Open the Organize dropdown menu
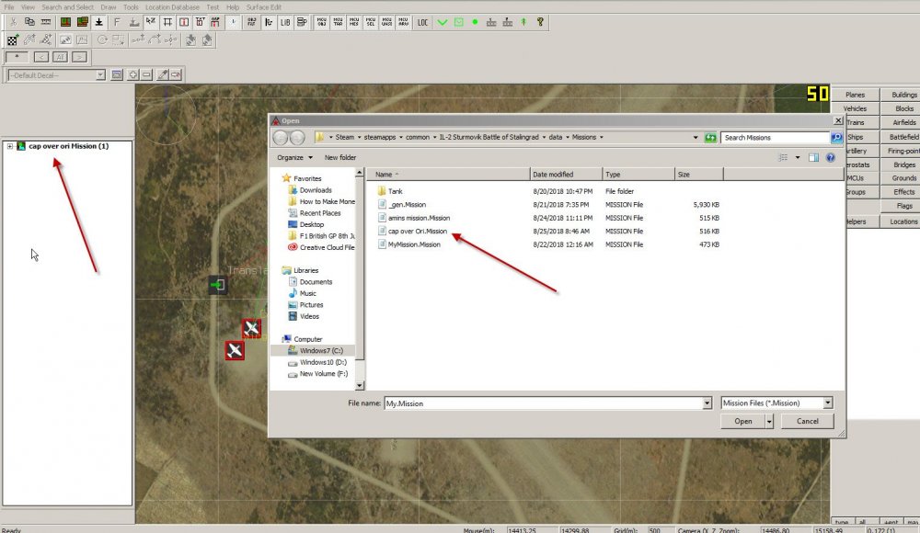Image resolution: width=920 pixels, height=533 pixels. point(293,157)
